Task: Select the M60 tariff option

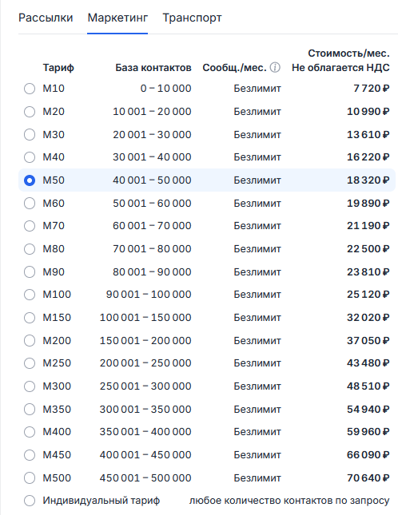Action: pyautogui.click(x=30, y=204)
